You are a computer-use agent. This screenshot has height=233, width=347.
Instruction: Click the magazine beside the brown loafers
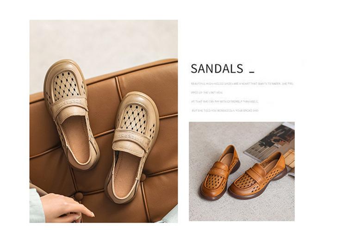272,144
